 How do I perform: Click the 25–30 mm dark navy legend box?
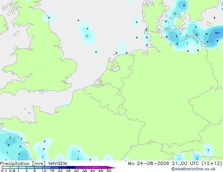tap(71, 167)
